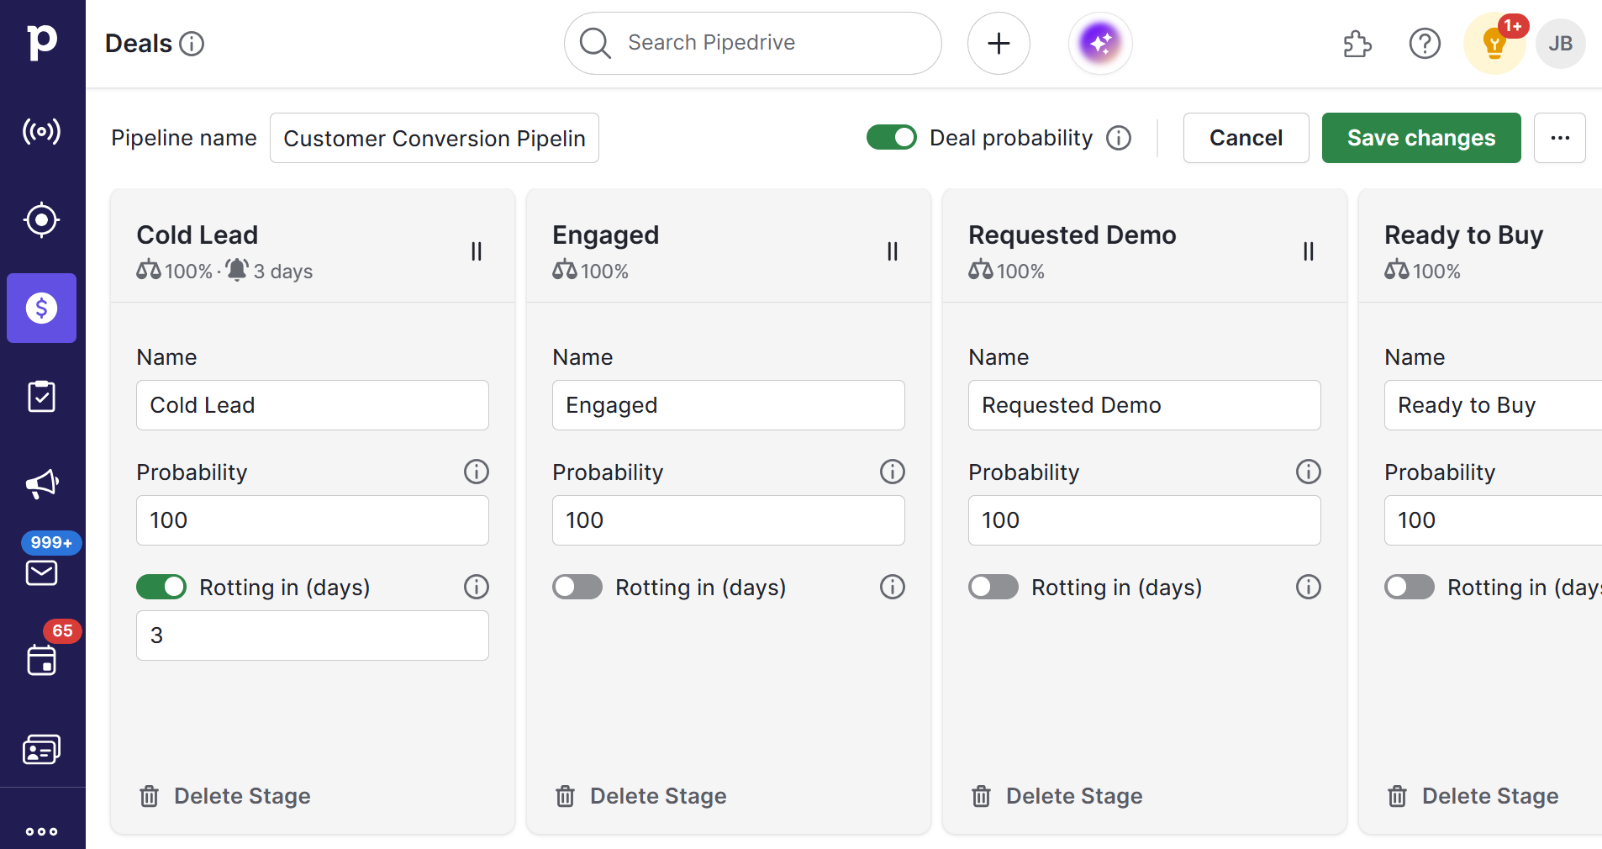
Task: Click Cold Lead Probability value field
Action: pyautogui.click(x=313, y=520)
